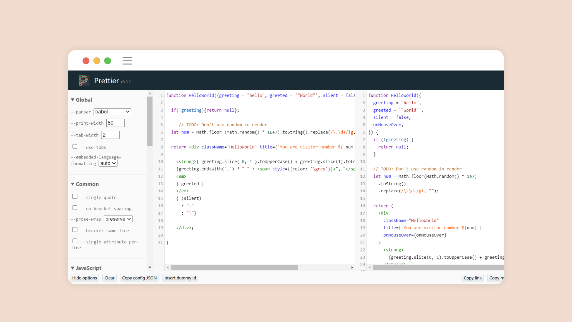
Task: Open the hamburger menu icon
Action: click(127, 61)
